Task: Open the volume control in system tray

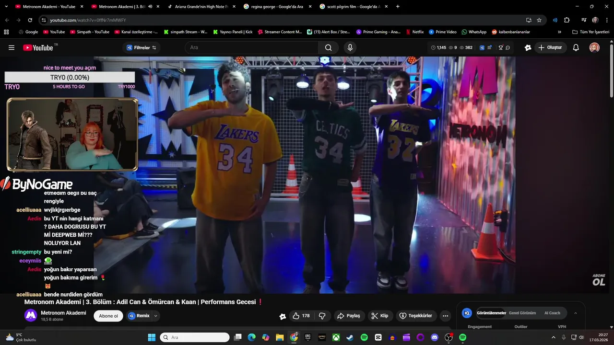Action: (x=581, y=337)
